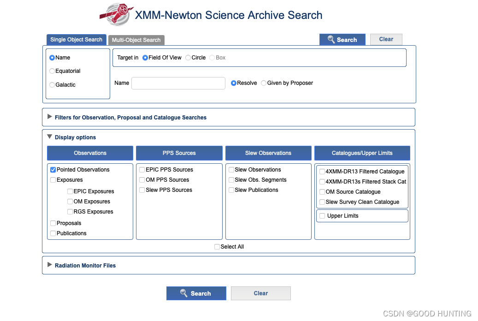Check the Exposures checkbox
The width and height of the screenshot is (478, 321).
tap(53, 180)
